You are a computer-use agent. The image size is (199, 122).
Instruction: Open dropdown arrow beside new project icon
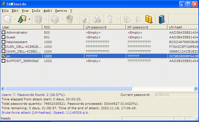click(x=15, y=19)
